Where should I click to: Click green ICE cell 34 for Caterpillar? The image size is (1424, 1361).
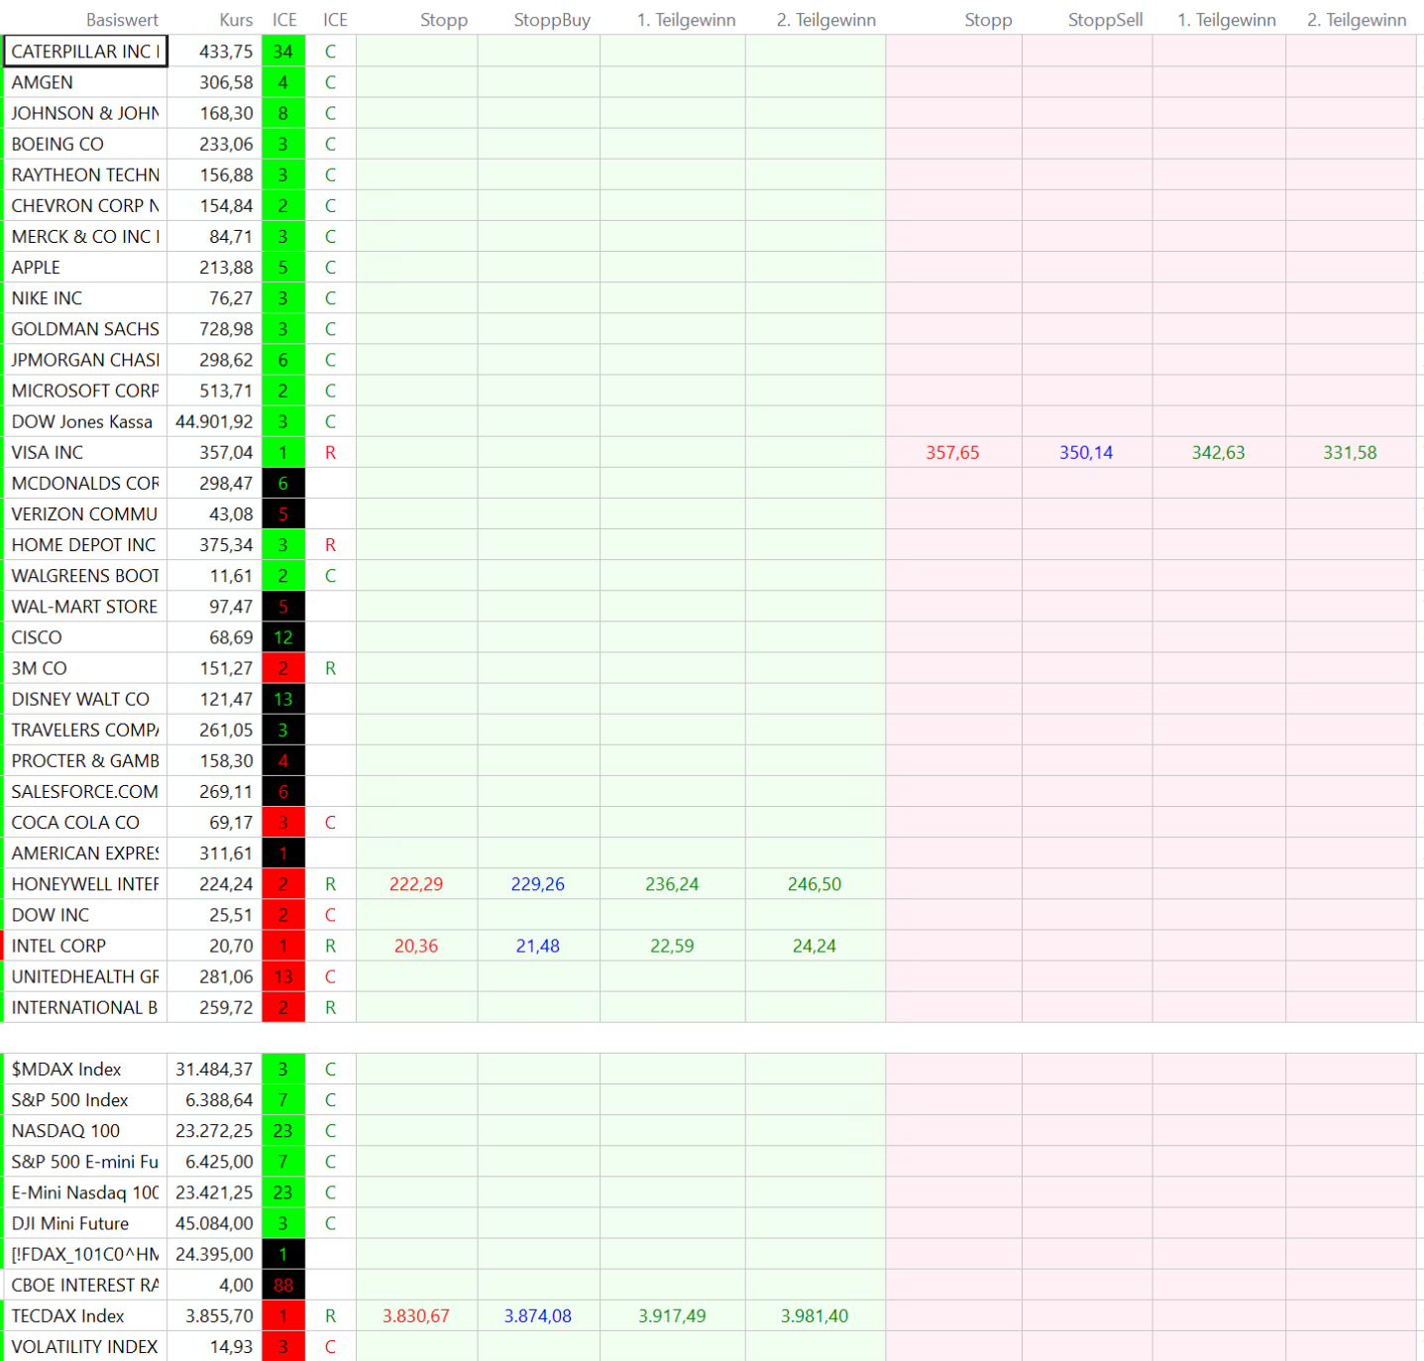click(x=283, y=52)
